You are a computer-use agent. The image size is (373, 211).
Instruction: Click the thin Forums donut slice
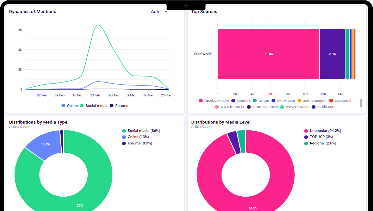tap(62, 141)
